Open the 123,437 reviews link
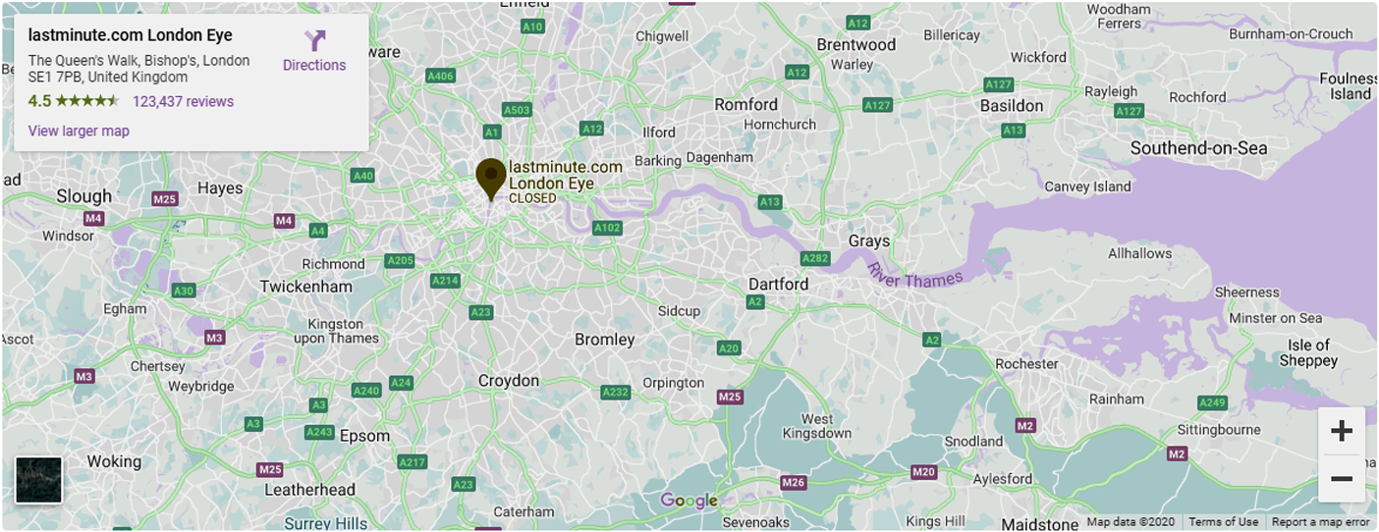1379x532 pixels. point(184,101)
